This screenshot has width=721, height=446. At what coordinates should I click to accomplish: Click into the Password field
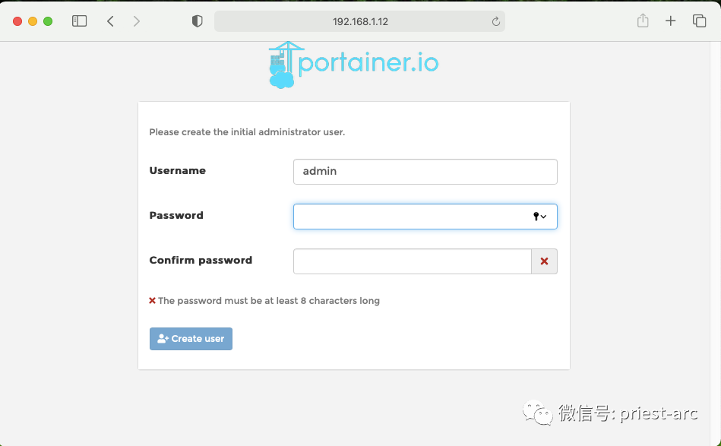(x=425, y=217)
